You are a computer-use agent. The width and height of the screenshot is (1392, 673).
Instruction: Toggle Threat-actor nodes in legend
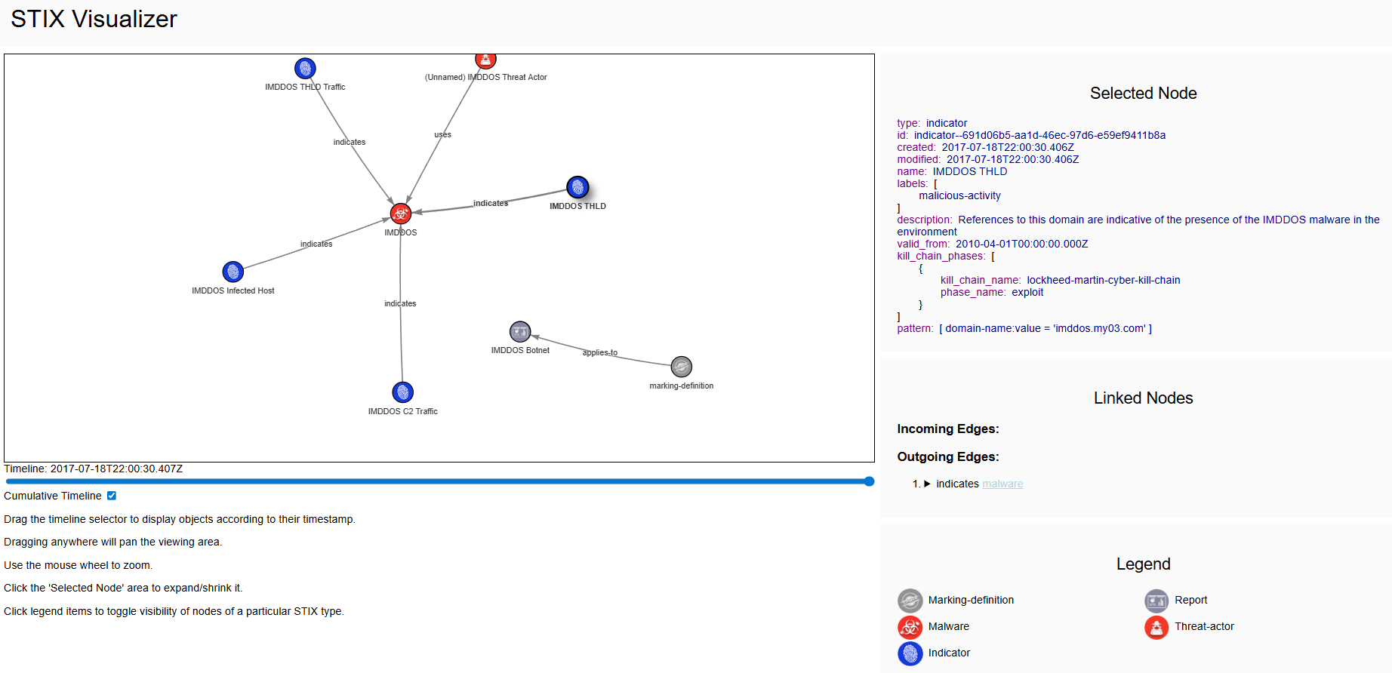click(1203, 626)
